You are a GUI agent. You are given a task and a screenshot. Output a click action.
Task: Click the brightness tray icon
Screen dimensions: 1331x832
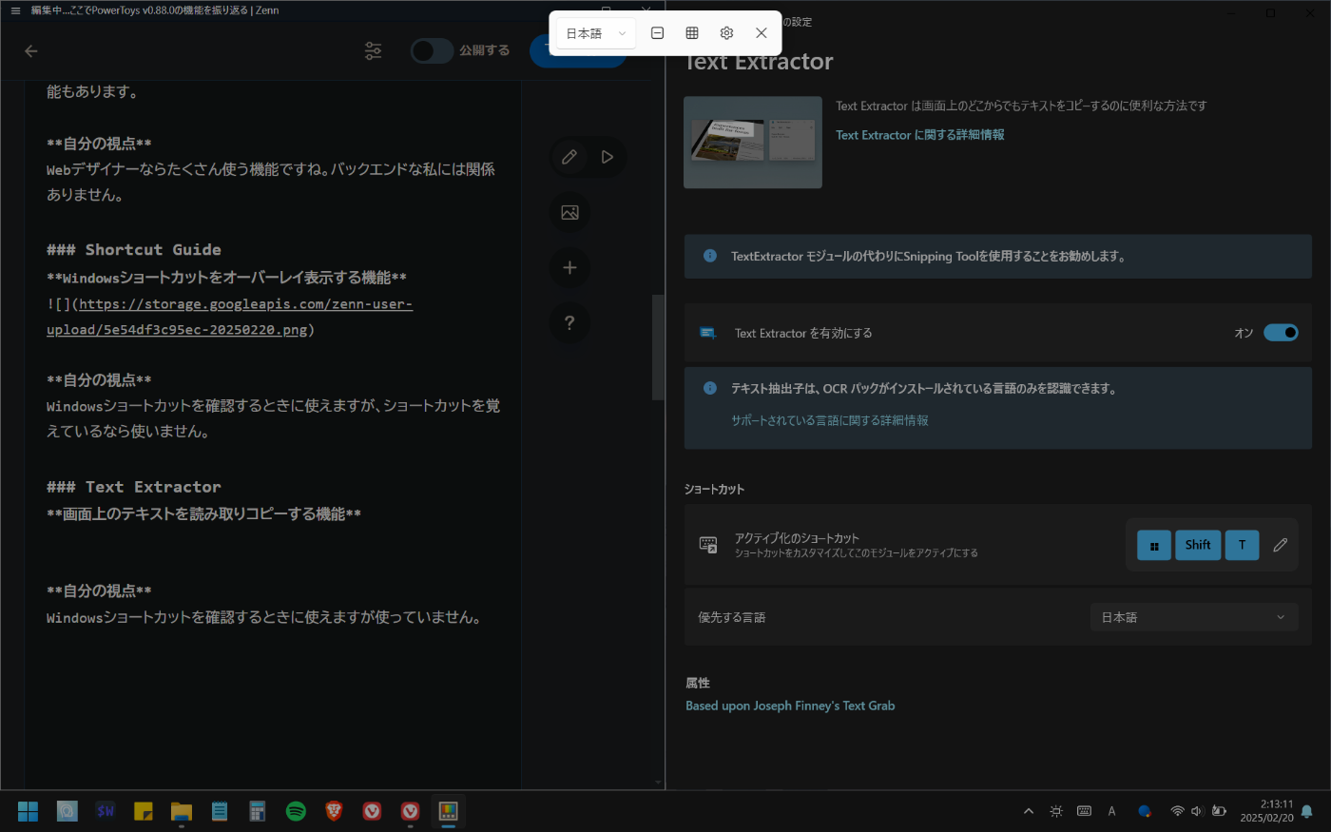[1056, 811]
